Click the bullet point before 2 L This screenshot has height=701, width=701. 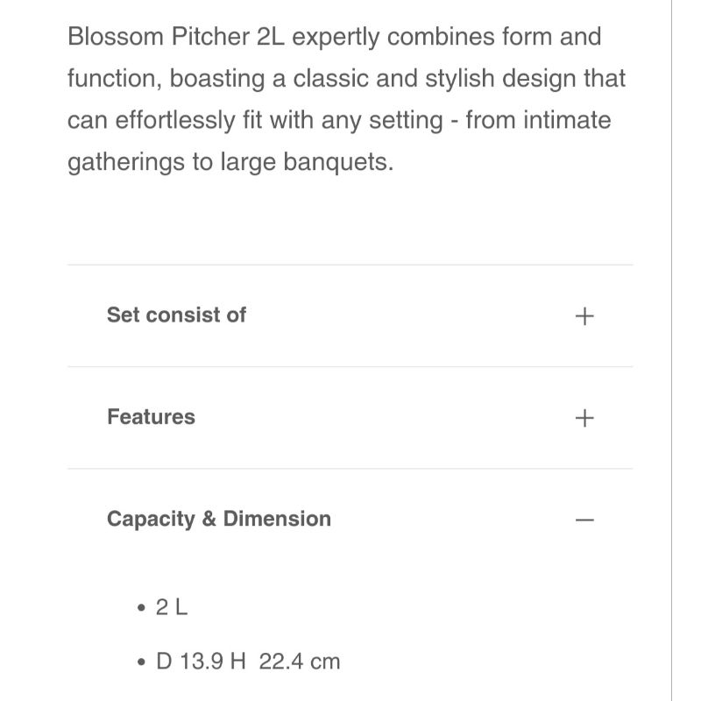(141, 608)
